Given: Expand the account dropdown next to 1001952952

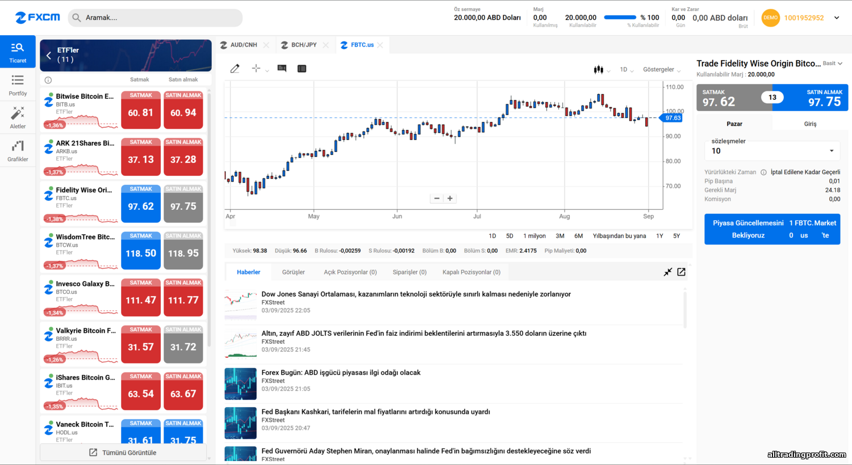Looking at the screenshot, I should [836, 18].
